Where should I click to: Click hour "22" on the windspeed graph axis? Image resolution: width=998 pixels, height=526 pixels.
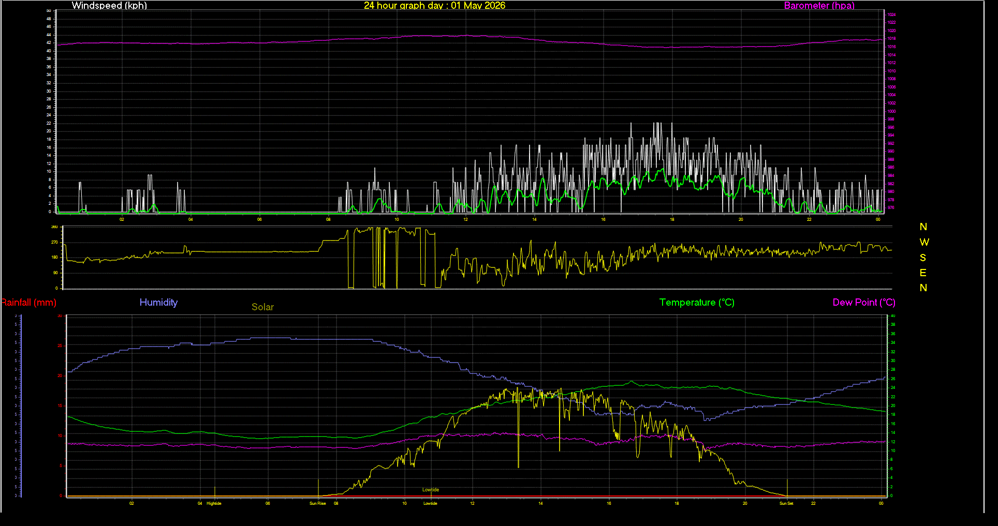pos(809,219)
